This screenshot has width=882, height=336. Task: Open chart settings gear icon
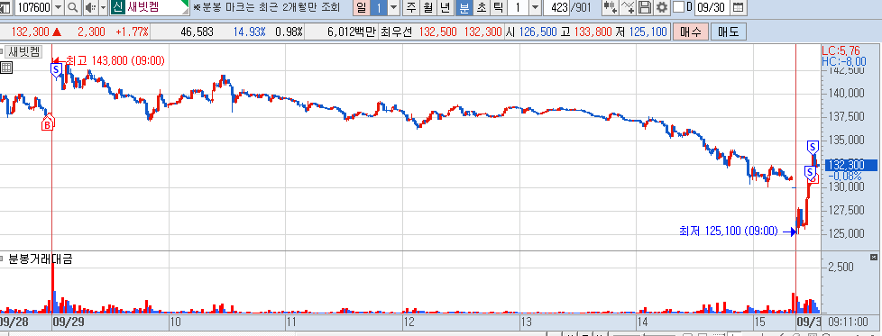tap(662, 8)
